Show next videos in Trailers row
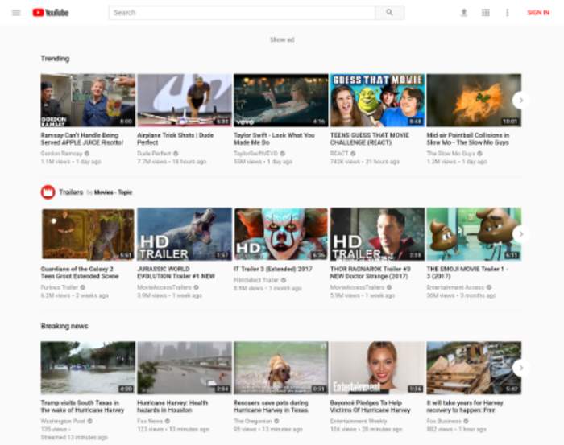The width and height of the screenshot is (564, 445). tap(520, 234)
